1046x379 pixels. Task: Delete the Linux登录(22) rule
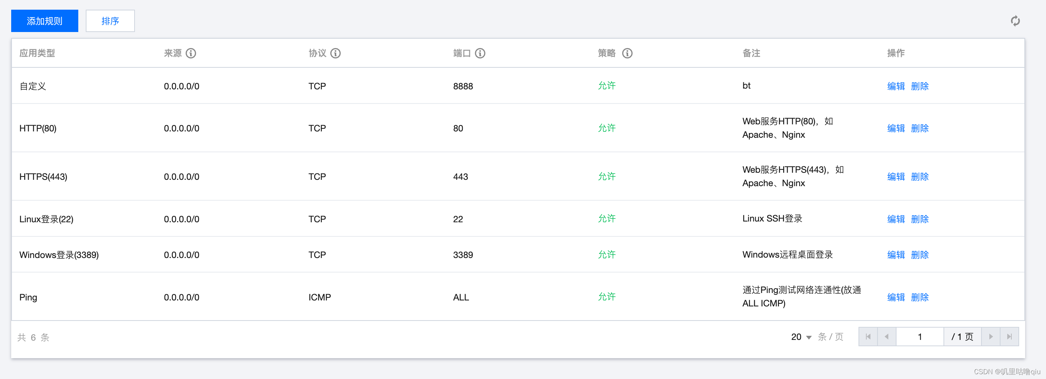tap(920, 219)
